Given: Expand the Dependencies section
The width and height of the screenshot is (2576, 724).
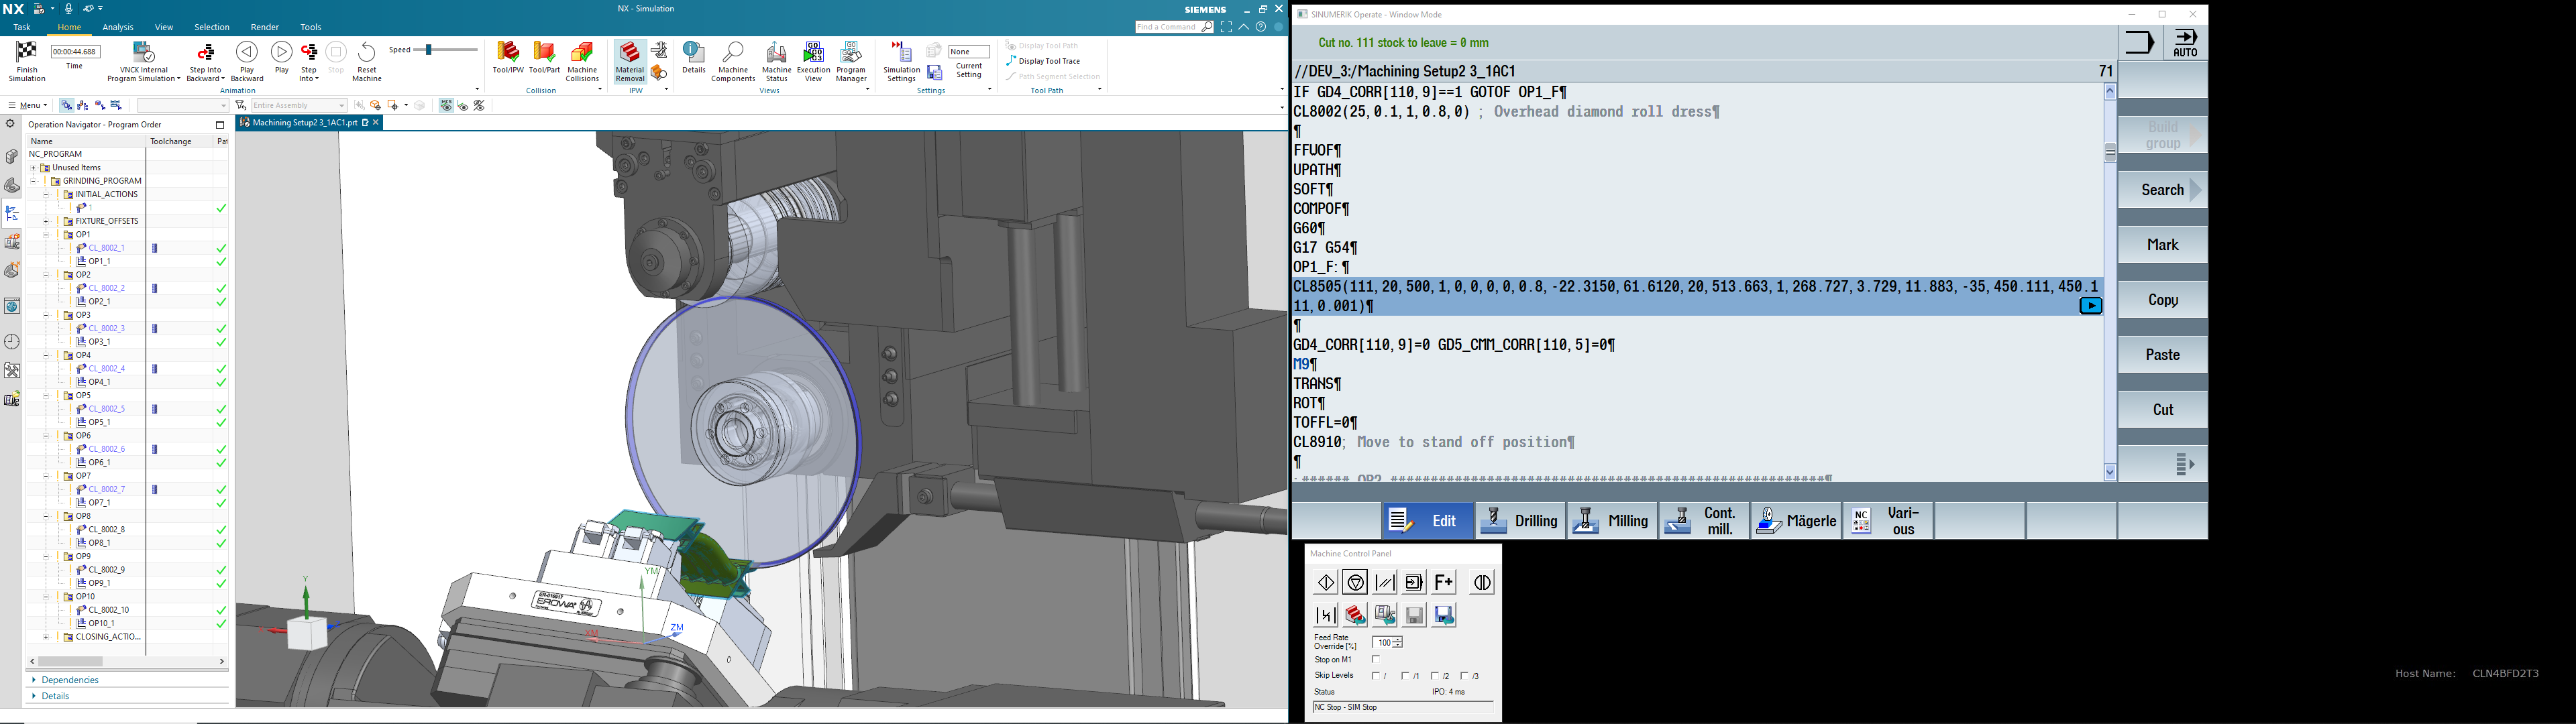Looking at the screenshot, I should pyautogui.click(x=70, y=680).
